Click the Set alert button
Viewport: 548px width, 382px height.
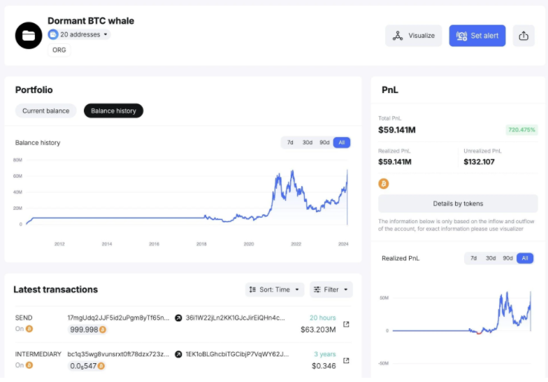pyautogui.click(x=477, y=36)
